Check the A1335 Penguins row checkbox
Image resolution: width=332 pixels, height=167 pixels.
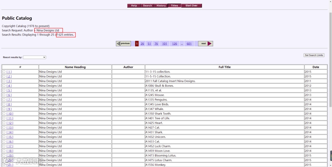[4, 100]
